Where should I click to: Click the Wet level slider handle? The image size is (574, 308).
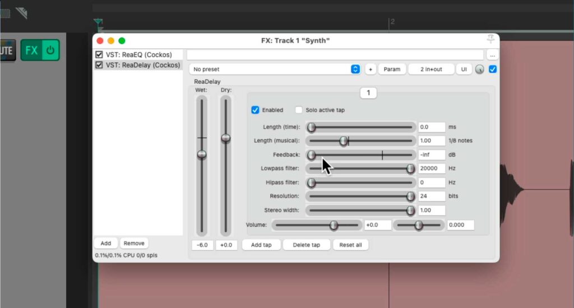202,155
